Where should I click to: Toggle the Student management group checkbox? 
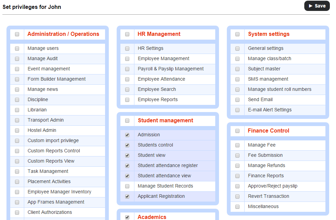(x=127, y=121)
